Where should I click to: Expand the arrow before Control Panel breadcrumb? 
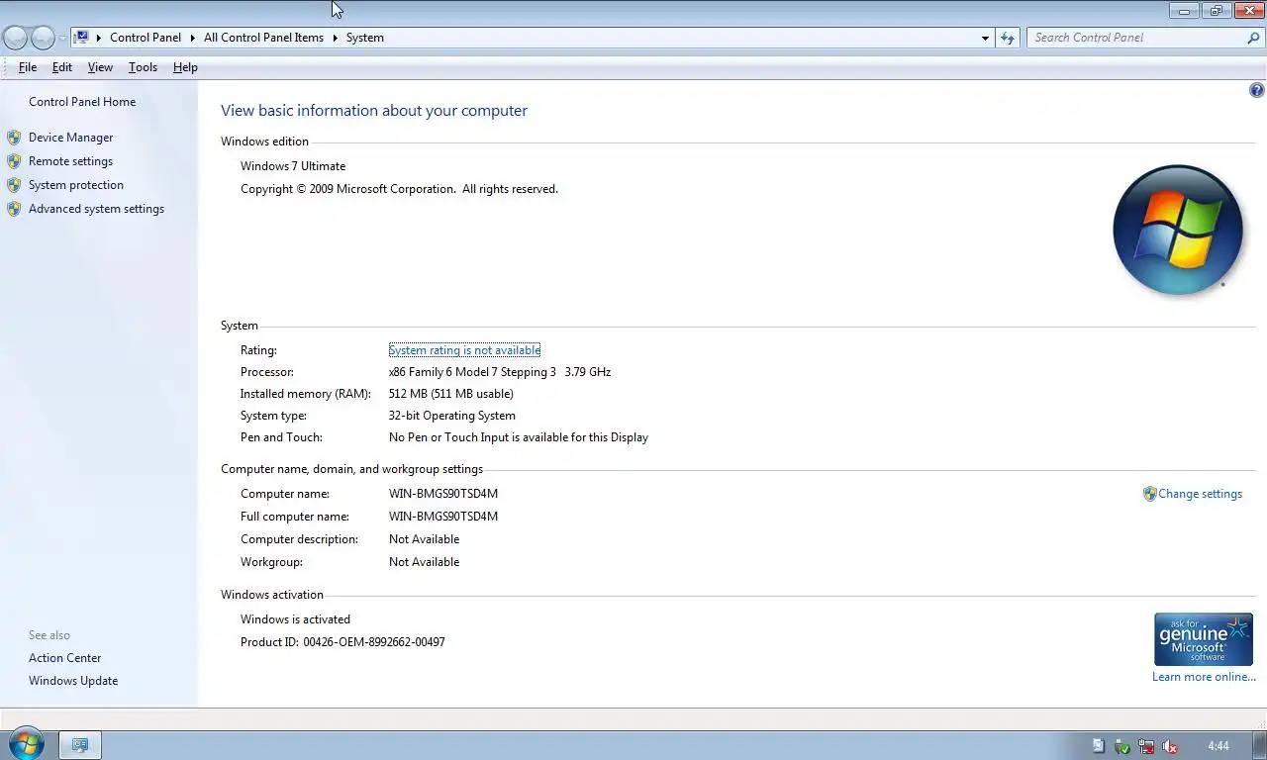(99, 38)
